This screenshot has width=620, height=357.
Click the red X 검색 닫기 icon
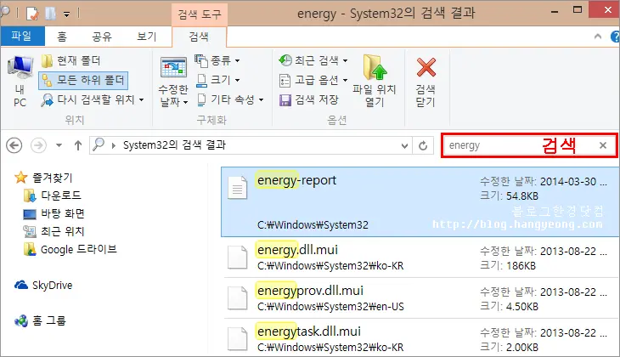[x=426, y=67]
